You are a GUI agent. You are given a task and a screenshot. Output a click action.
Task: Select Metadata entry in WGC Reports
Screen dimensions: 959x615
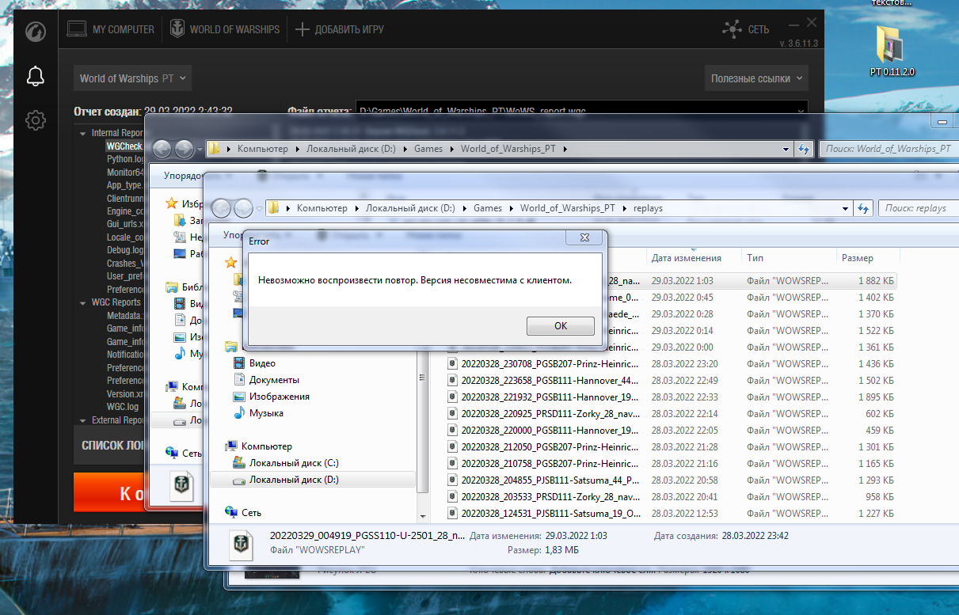click(125, 316)
